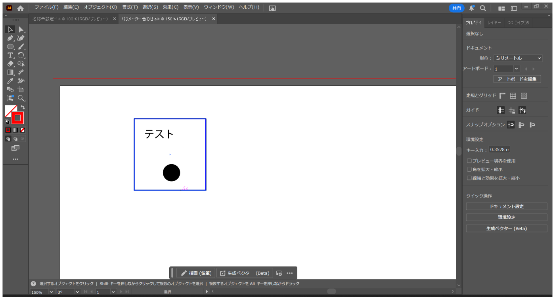Select the Selection tool (black arrow)
Viewport: 555px width, 297px height.
coord(10,30)
